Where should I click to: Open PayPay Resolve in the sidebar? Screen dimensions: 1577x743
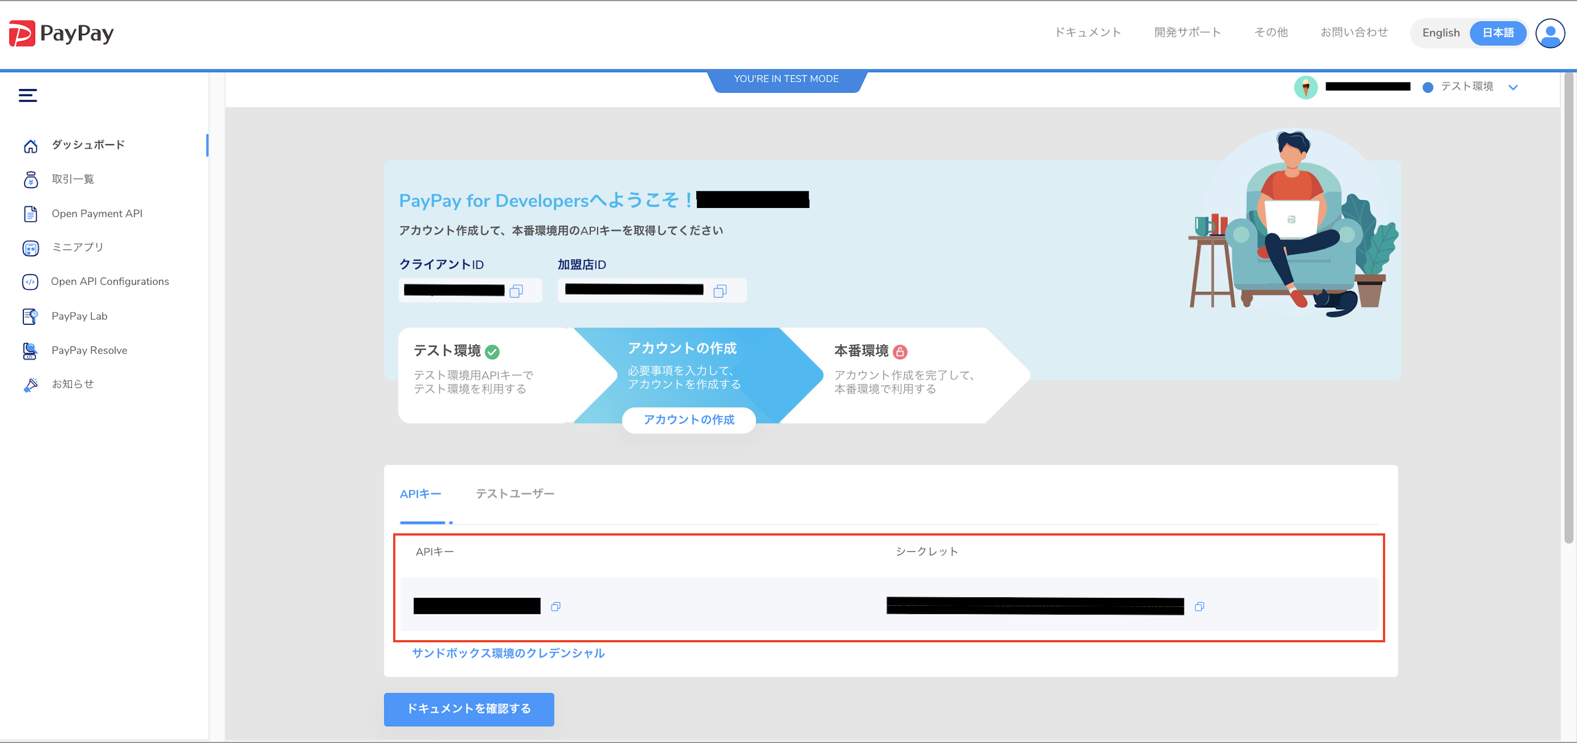[x=89, y=350]
